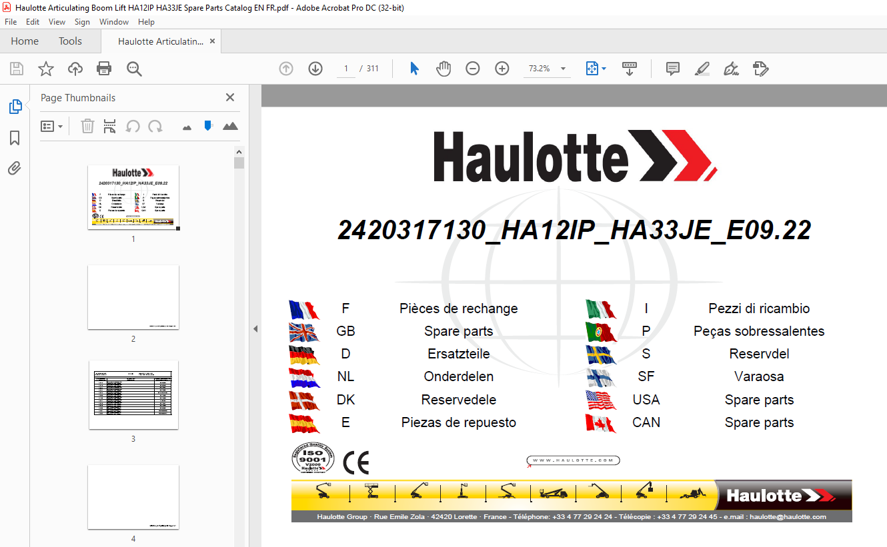Image resolution: width=887 pixels, height=547 pixels.
Task: Collapse navigation pane arrow
Action: (255, 328)
